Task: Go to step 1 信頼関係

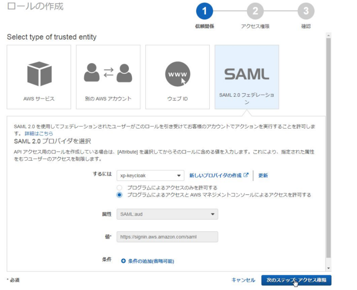Action: click(204, 11)
